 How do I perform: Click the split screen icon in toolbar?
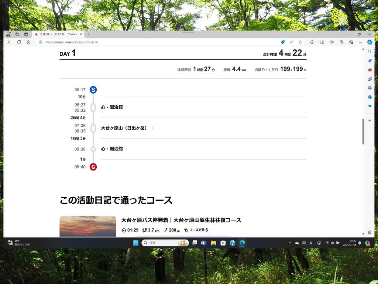pos(322,42)
